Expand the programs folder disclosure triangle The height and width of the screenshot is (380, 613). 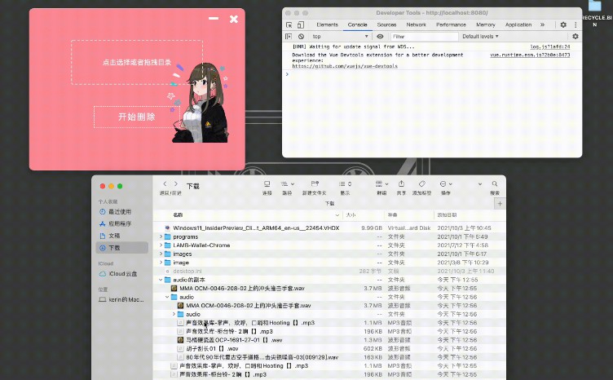pos(161,236)
